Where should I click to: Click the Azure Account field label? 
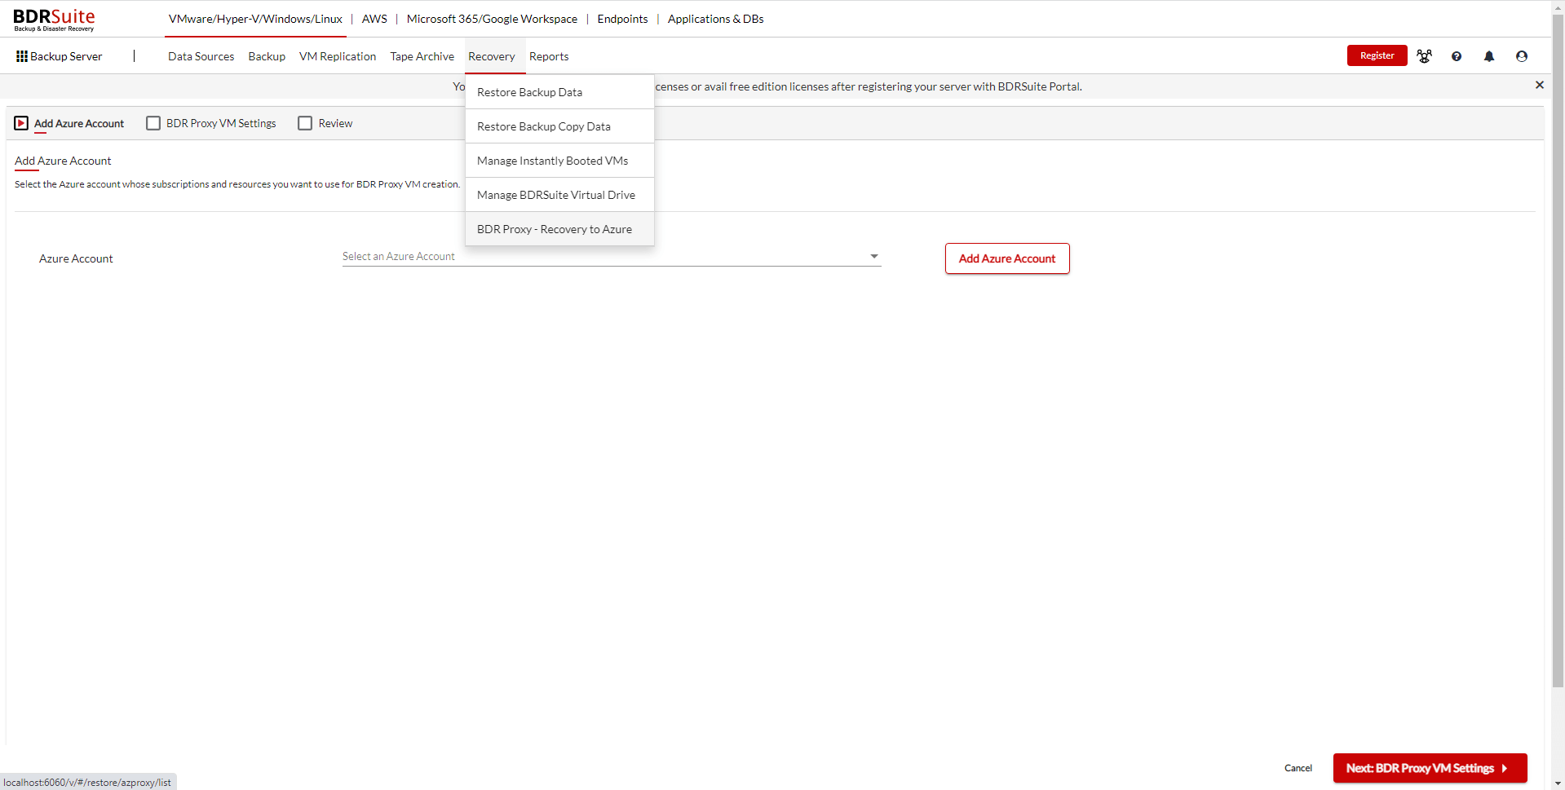tap(76, 258)
